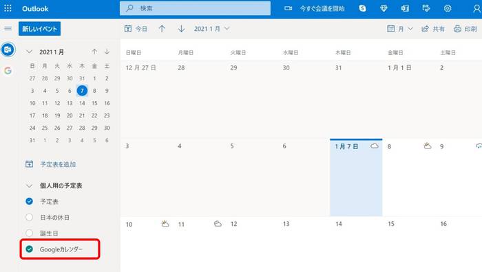This screenshot has width=482, height=272.
Task: Click the cloud weather icon on January 7
Action: click(x=375, y=146)
